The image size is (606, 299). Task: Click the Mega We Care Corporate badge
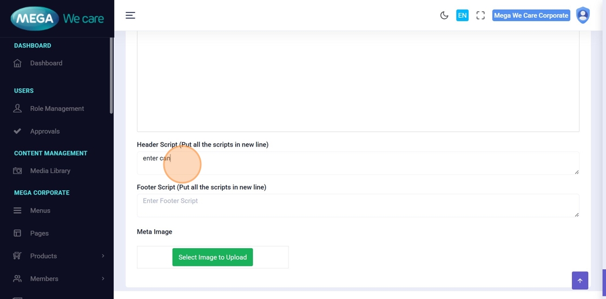click(x=531, y=15)
